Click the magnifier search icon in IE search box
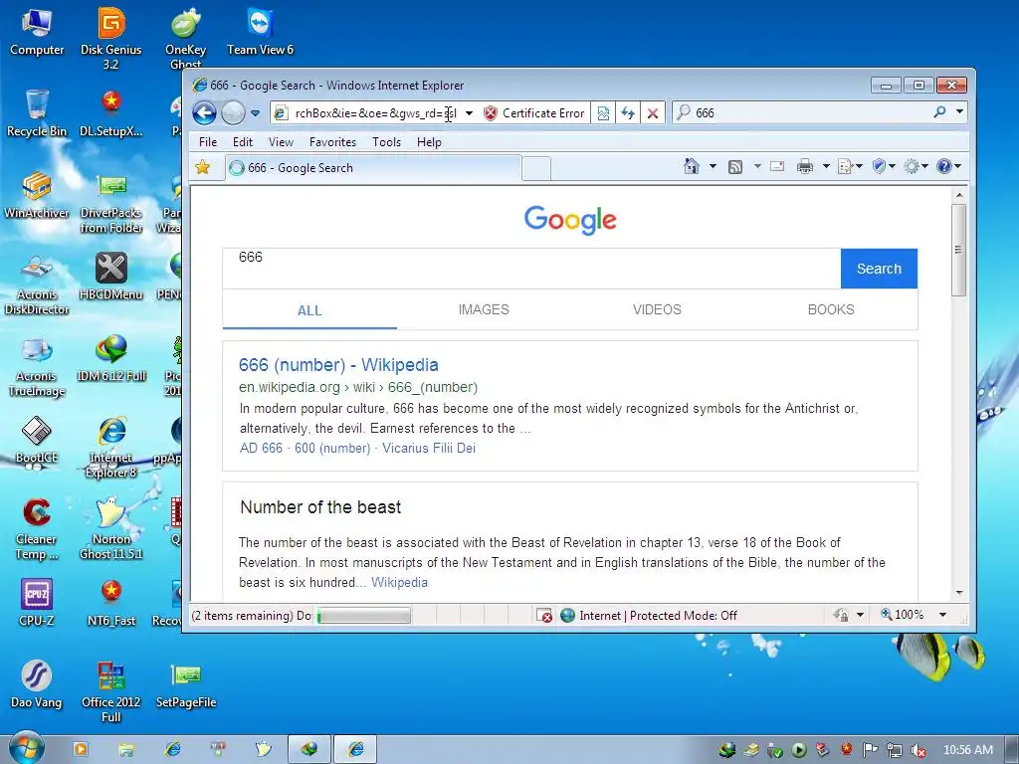This screenshot has width=1019, height=764. tap(939, 112)
